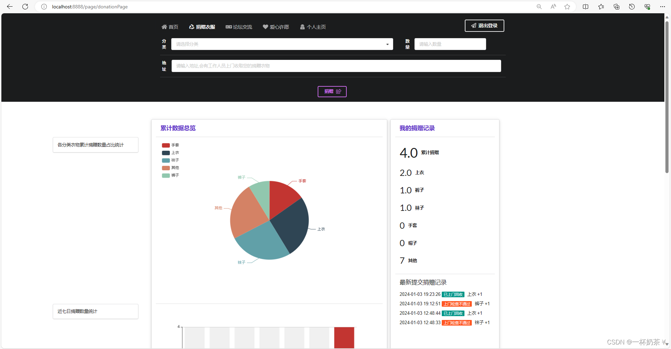Screen dimensions: 671x349
Task: Click the 2.0 上衣 count
Action: click(412, 173)
